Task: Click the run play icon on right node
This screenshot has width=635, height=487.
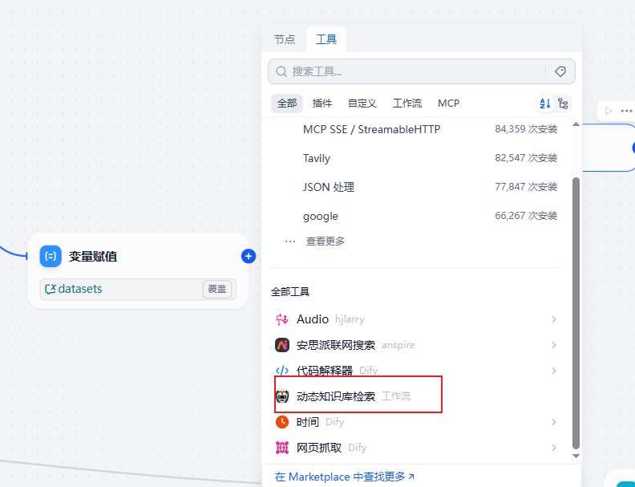Action: [609, 111]
